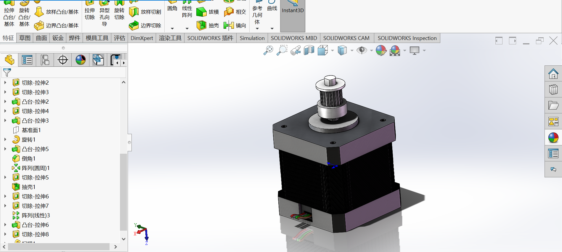Open the DimXpertManager crosshair tab icon
This screenshot has height=252, width=562.
[63, 60]
